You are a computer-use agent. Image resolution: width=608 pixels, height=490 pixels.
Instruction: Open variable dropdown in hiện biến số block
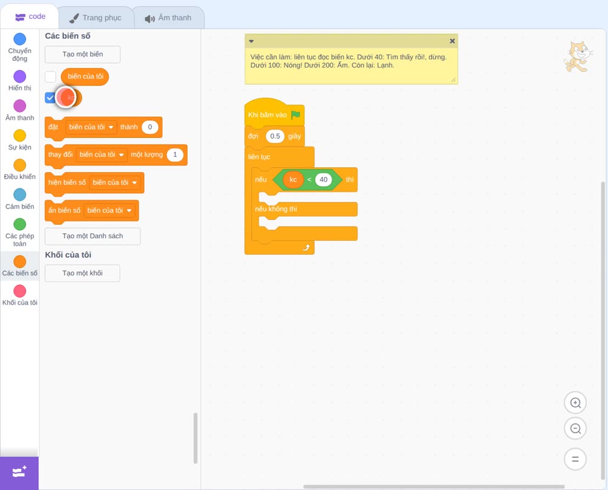pos(115,182)
